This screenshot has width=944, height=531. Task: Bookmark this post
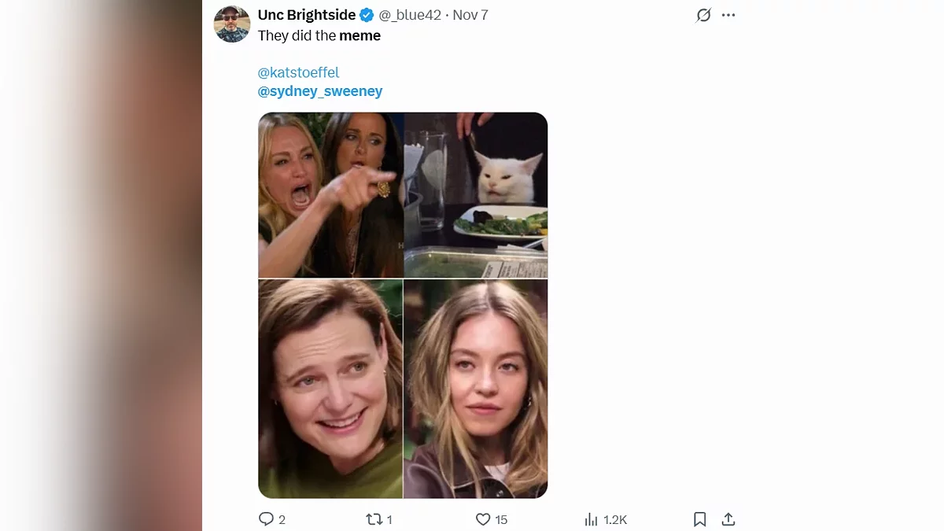click(699, 519)
